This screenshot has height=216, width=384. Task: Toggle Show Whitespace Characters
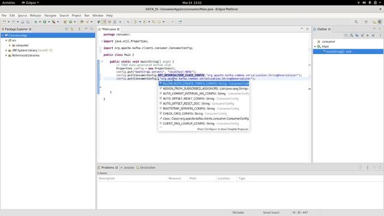pyautogui.click(x=120, y=22)
